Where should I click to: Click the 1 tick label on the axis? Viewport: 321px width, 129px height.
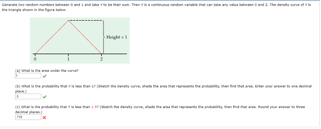pyautogui.click(x=68, y=59)
